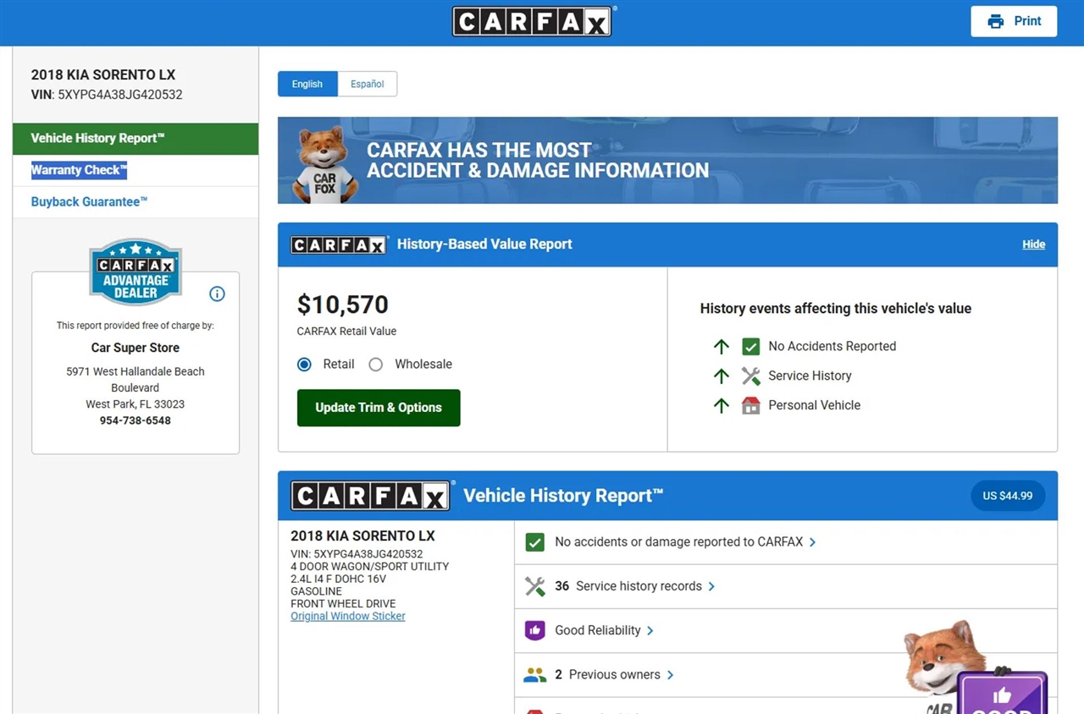Select the Wholesale radio button

tap(376, 364)
